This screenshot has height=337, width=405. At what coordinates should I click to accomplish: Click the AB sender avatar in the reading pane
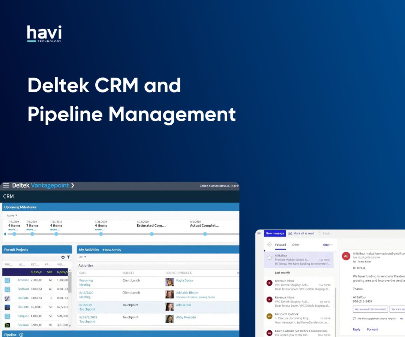pos(346,256)
